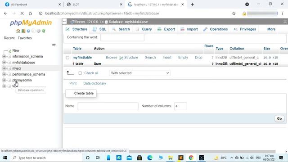288x162 pixels.
Task: Open the MySQL documentation icon
Action: click(33, 31)
